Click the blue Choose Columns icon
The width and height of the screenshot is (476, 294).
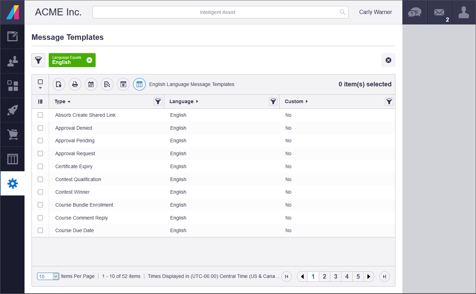click(139, 84)
